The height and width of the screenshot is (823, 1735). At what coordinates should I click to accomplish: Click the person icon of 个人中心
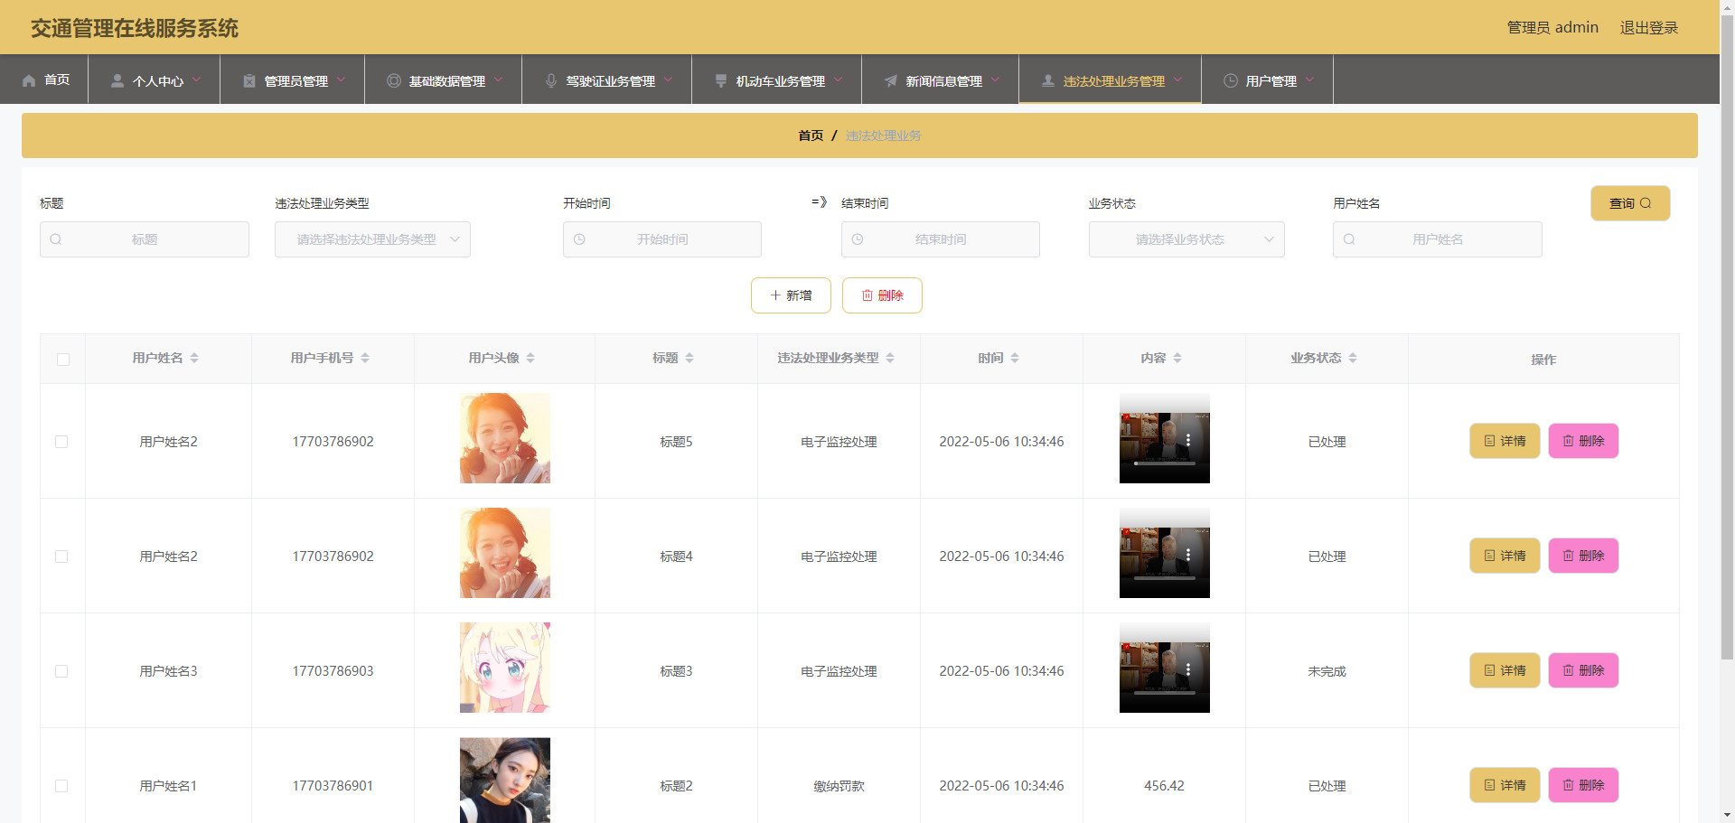tap(117, 80)
